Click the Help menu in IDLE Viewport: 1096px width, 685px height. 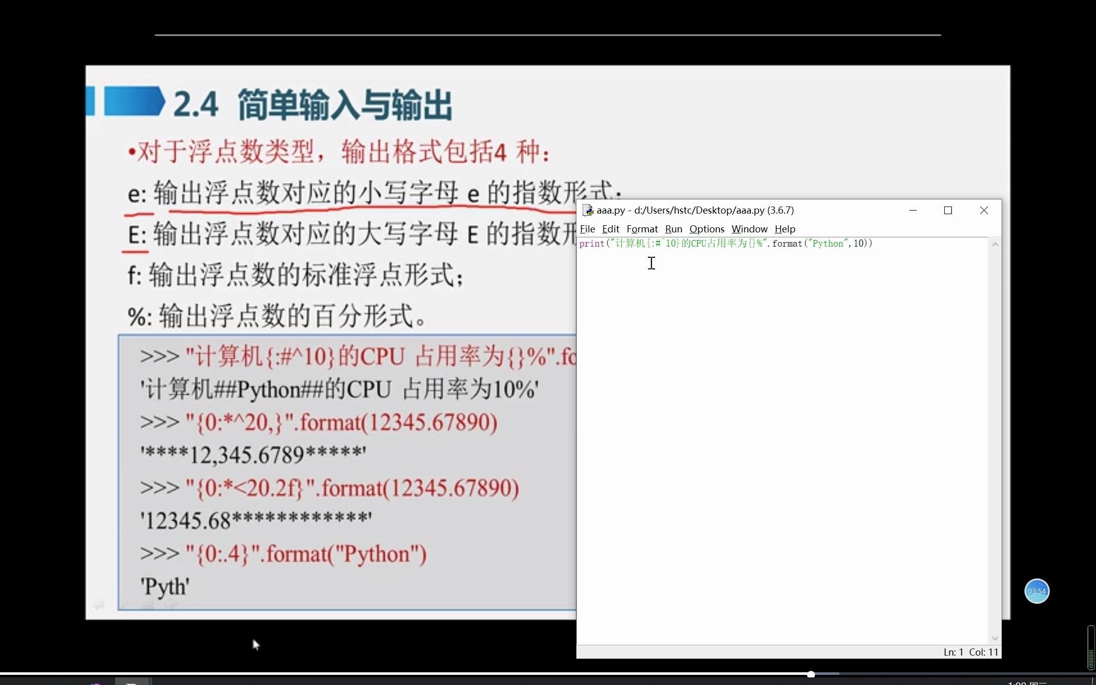point(785,229)
